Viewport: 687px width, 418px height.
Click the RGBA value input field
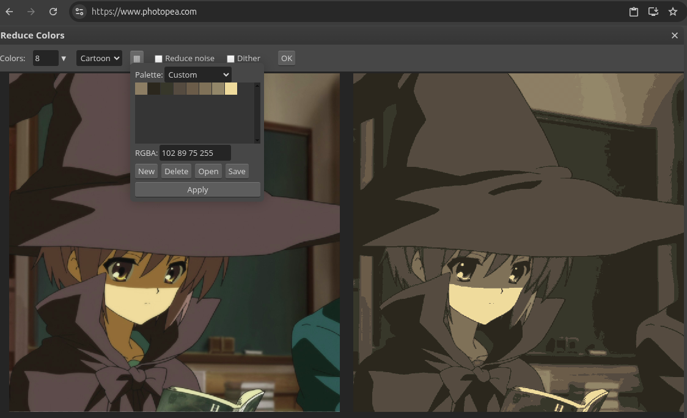[x=195, y=153]
